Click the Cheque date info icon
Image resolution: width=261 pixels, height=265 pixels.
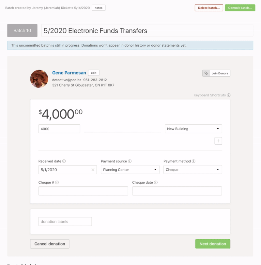click(x=156, y=183)
